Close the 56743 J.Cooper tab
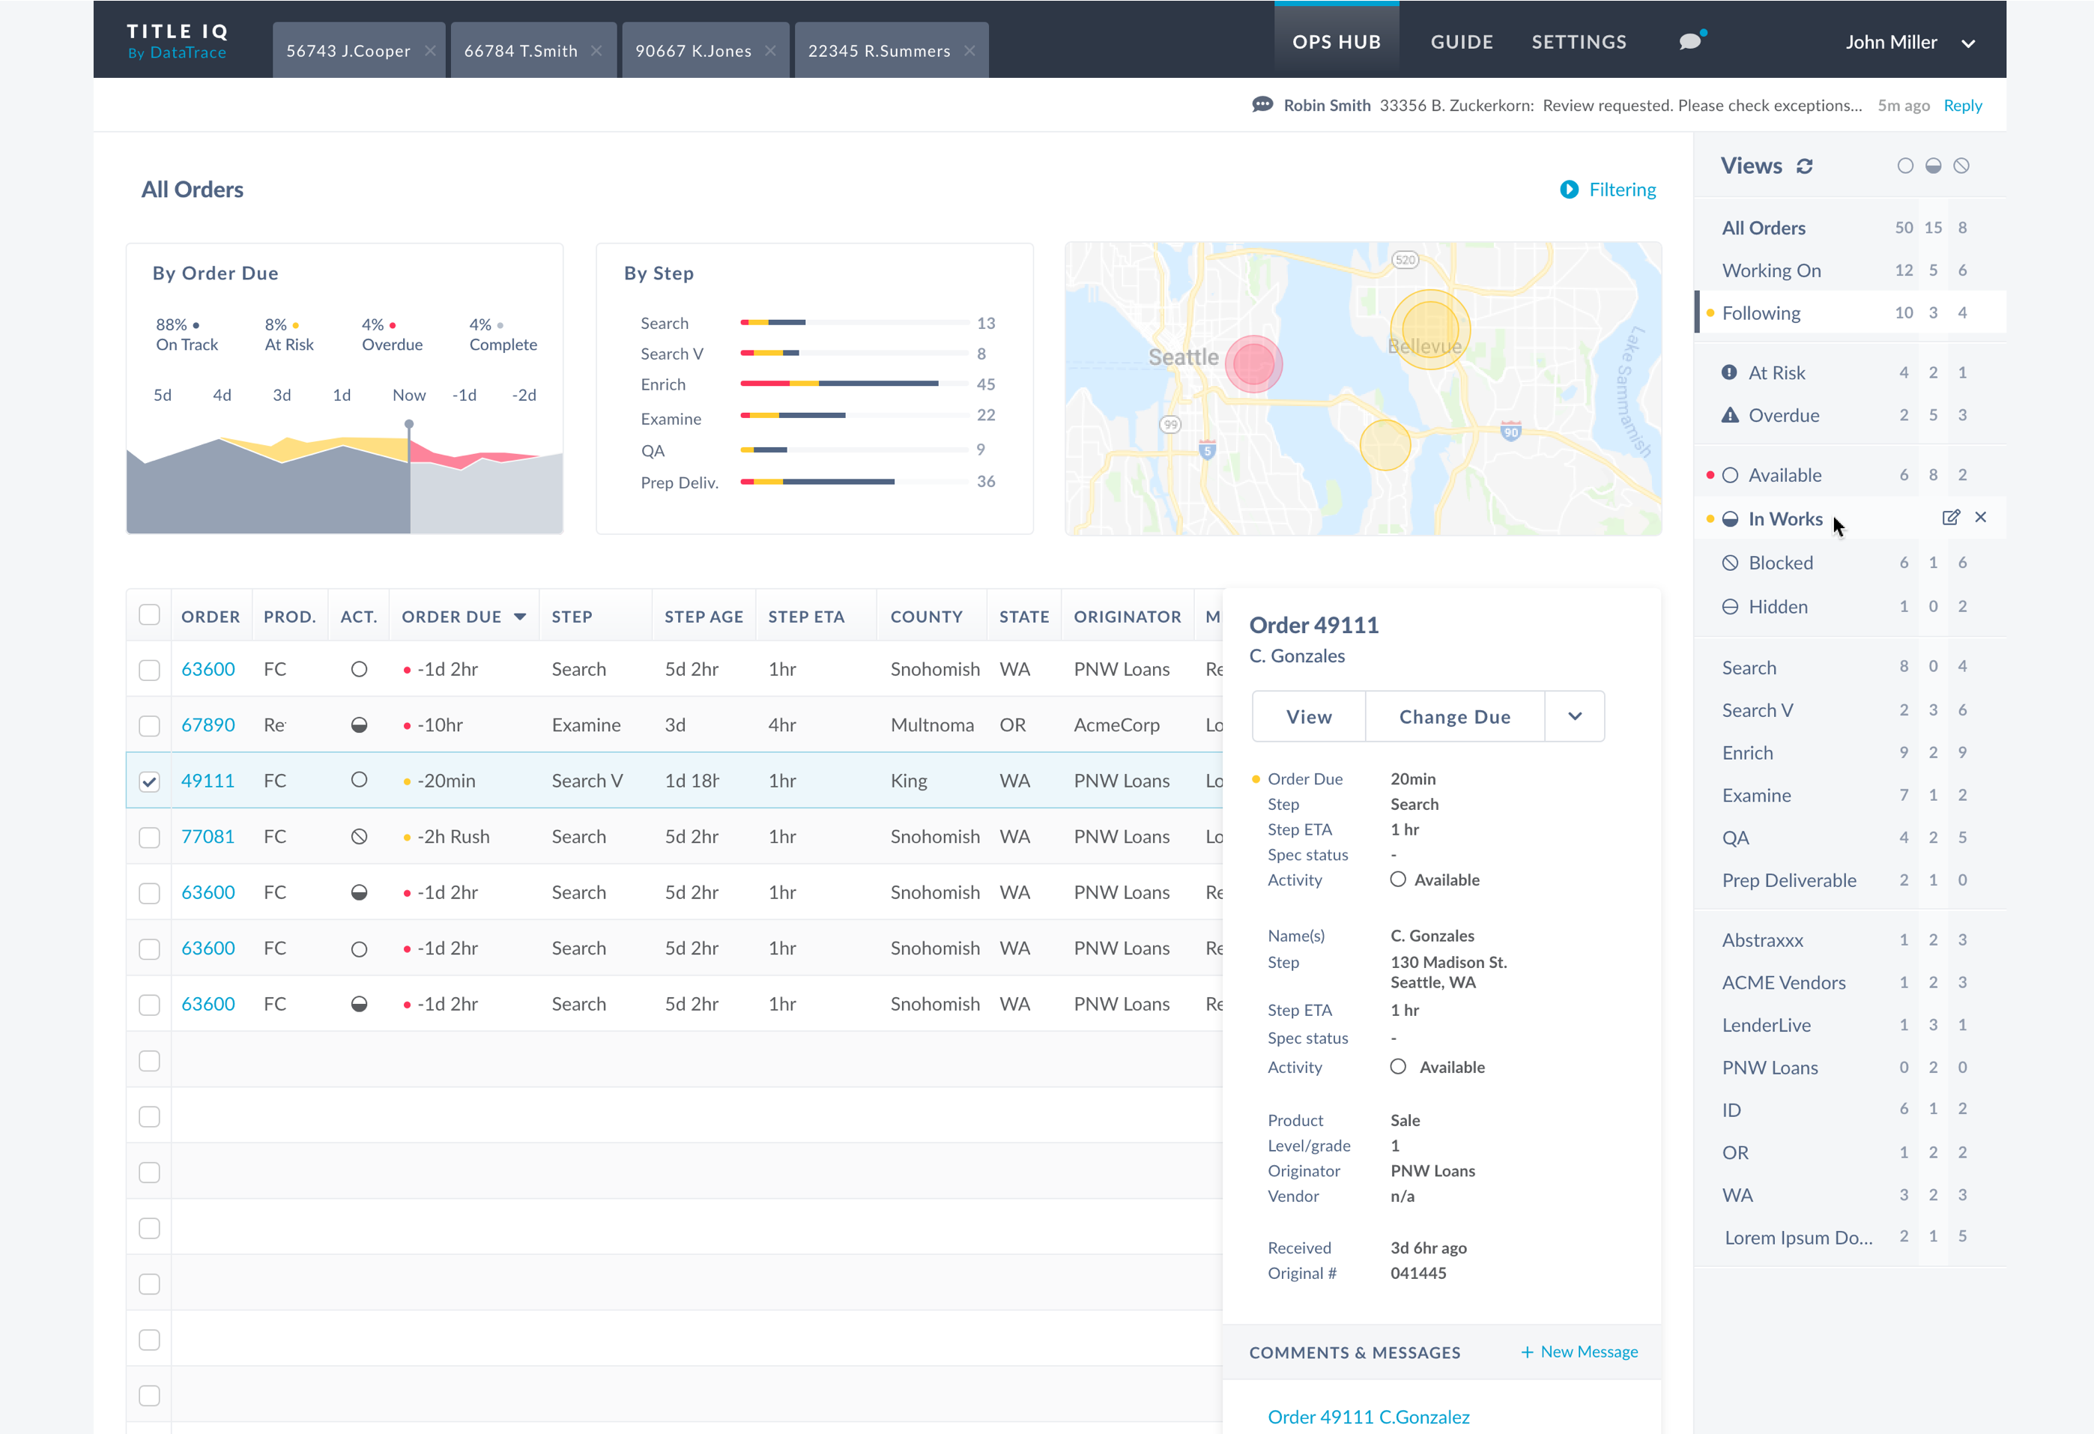This screenshot has width=2094, height=1434. tap(430, 50)
